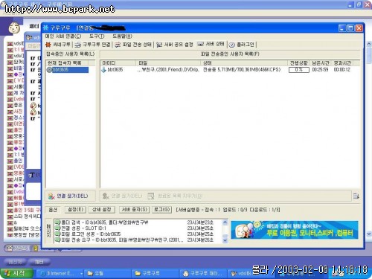Viewport: 372px width, 279px height.
Task: Click the download arrow icon for bbt3635 transfer
Action: (x=103, y=70)
